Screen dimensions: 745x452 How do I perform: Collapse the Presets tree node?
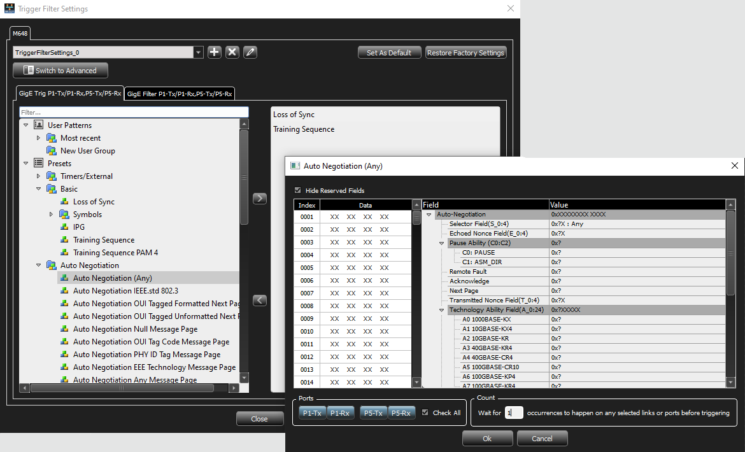[25, 164]
